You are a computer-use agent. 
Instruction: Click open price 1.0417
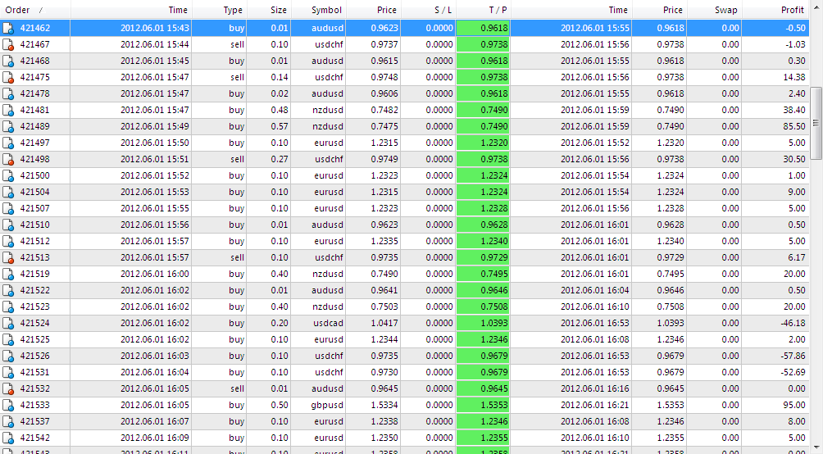384,324
